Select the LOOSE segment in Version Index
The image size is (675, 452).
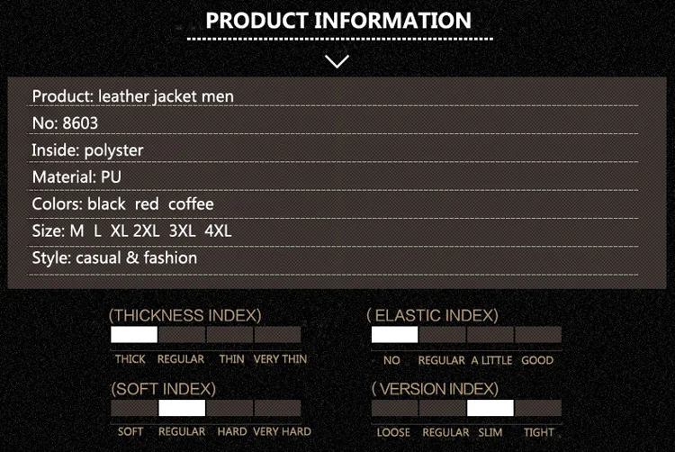coord(394,408)
